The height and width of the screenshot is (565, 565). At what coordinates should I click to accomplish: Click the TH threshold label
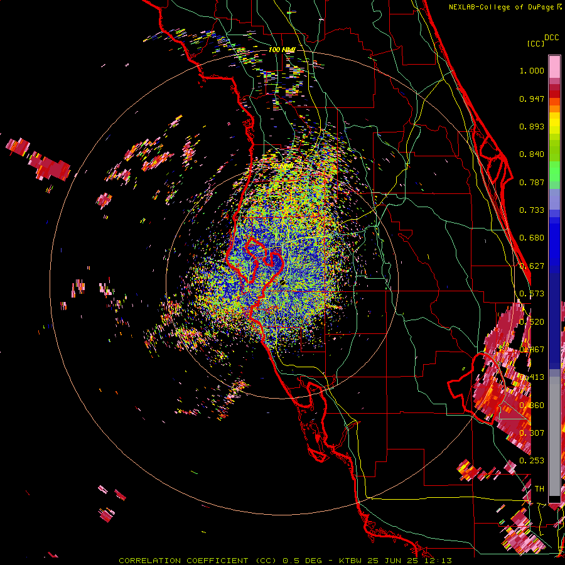(539, 488)
